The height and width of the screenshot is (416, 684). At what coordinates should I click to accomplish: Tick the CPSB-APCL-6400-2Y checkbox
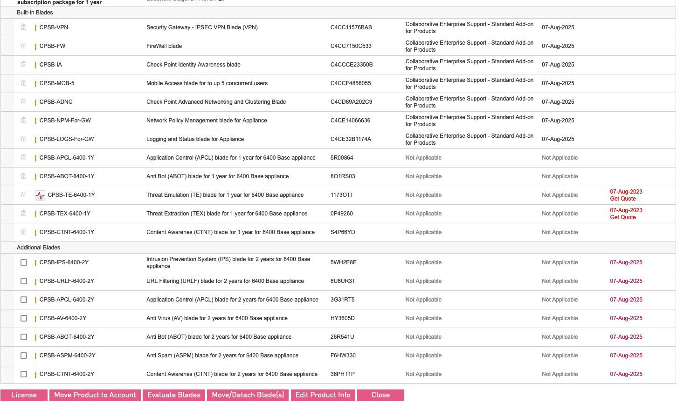pos(24,300)
